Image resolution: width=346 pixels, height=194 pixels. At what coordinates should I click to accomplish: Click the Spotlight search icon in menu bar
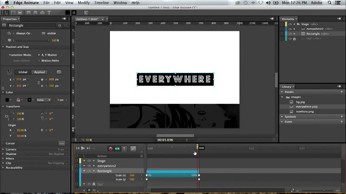point(330,3)
